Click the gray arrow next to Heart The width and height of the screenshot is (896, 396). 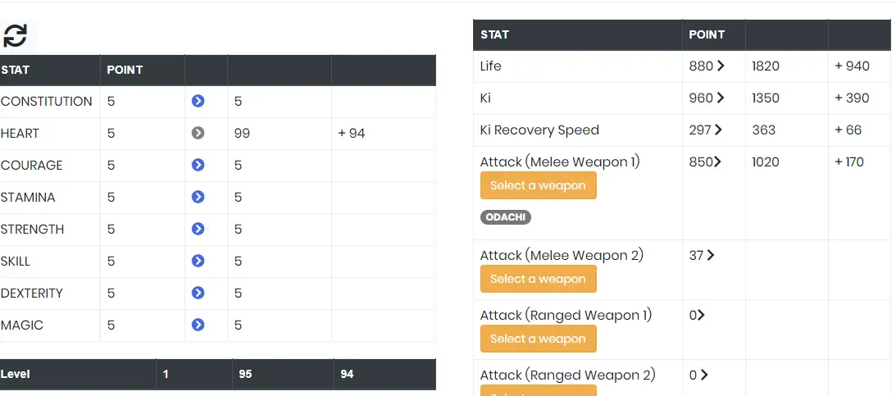coord(198,133)
